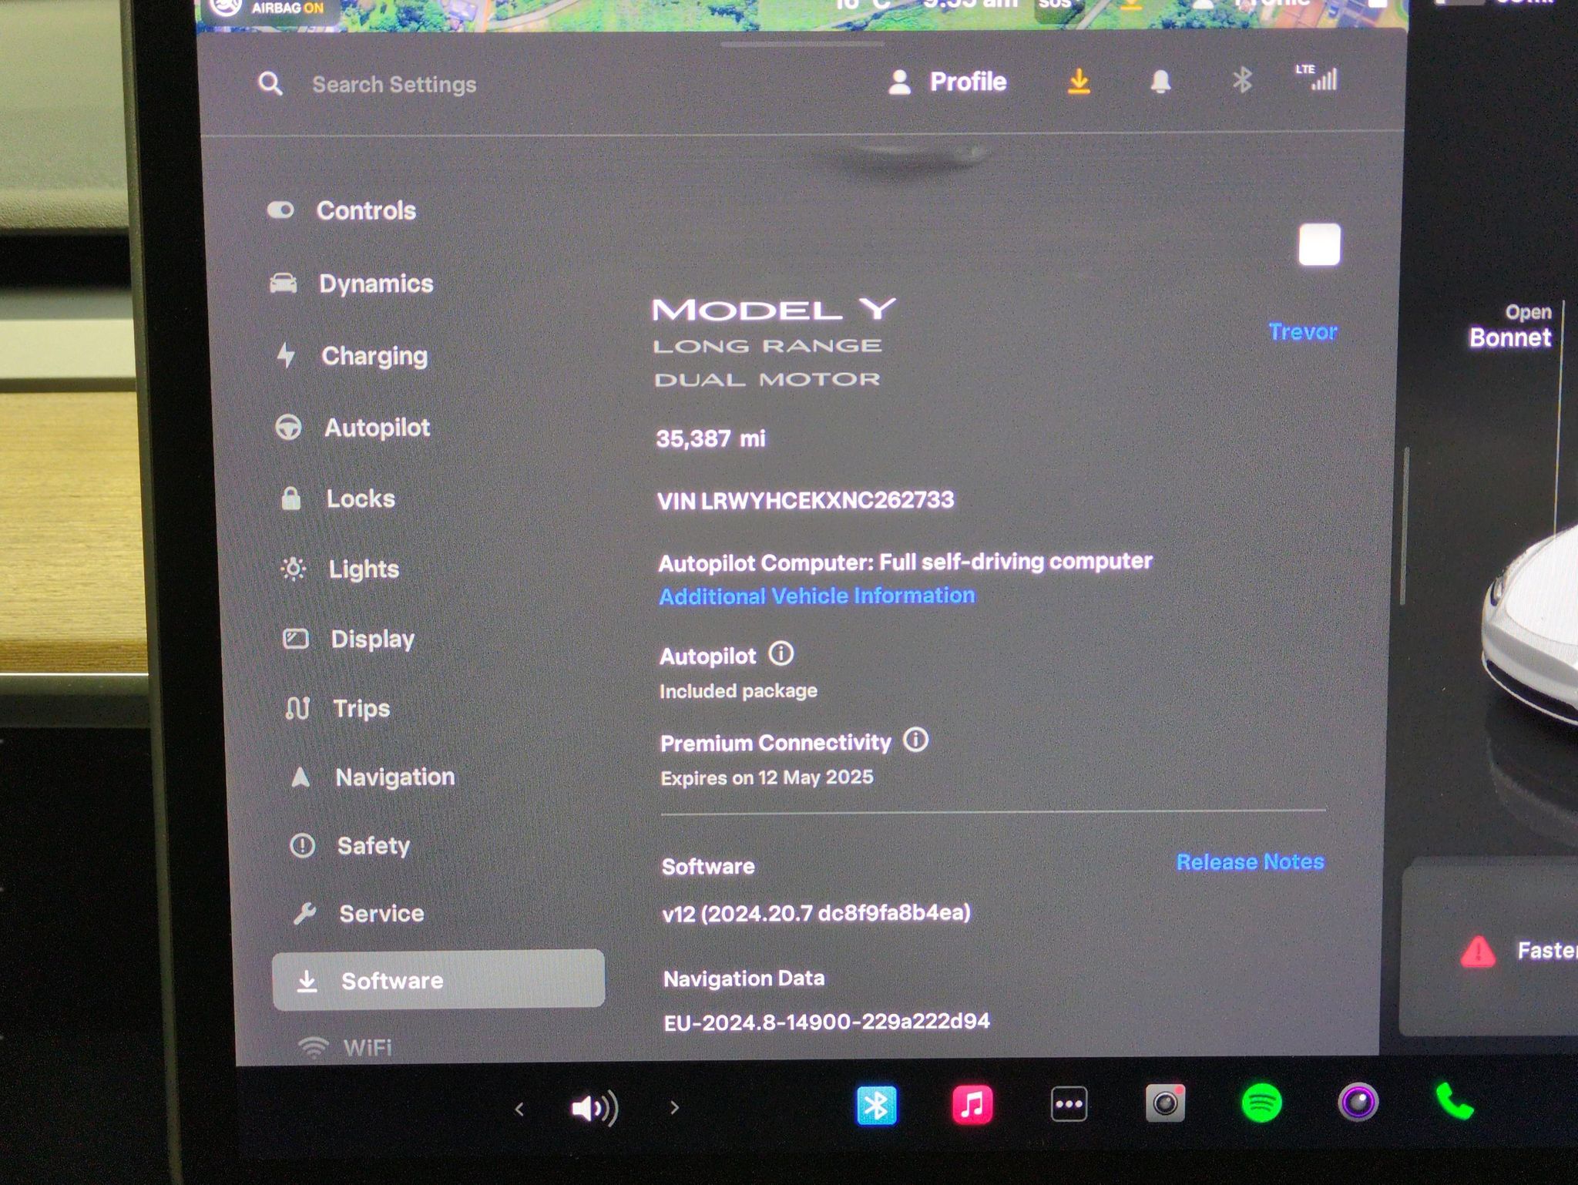
Task: Tap the software download arrow icon
Action: point(1079,81)
